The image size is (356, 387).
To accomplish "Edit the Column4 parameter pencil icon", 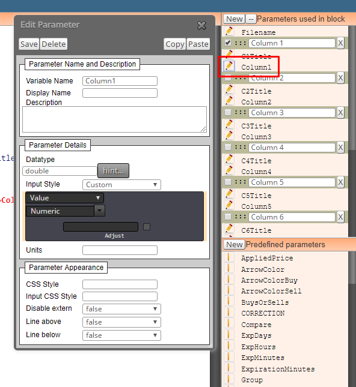I will (229, 170).
